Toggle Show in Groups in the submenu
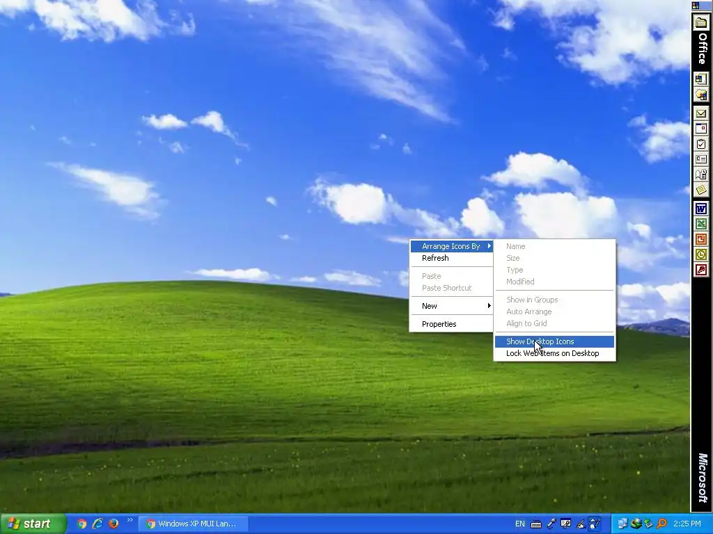The width and height of the screenshot is (713, 534). coord(554,300)
